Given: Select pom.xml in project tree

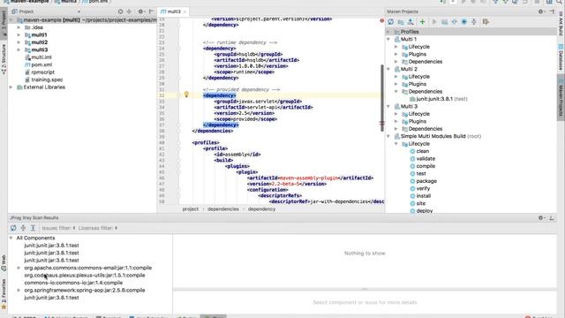Looking at the screenshot, I should [38, 64].
